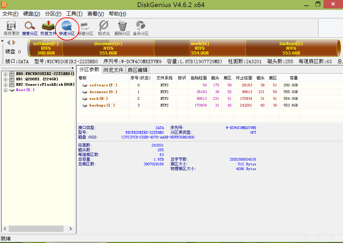The image size is (343, 243).
Task: Open the 恢复文件 (Recover Files) tool
Action: tap(48, 28)
